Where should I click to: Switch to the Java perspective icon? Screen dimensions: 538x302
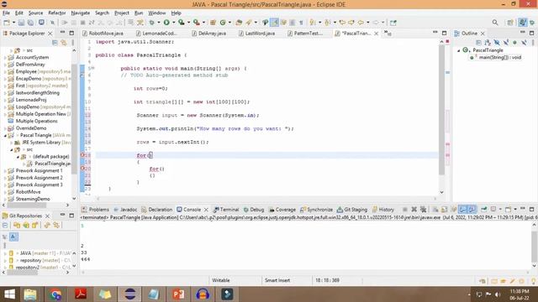pos(522,23)
